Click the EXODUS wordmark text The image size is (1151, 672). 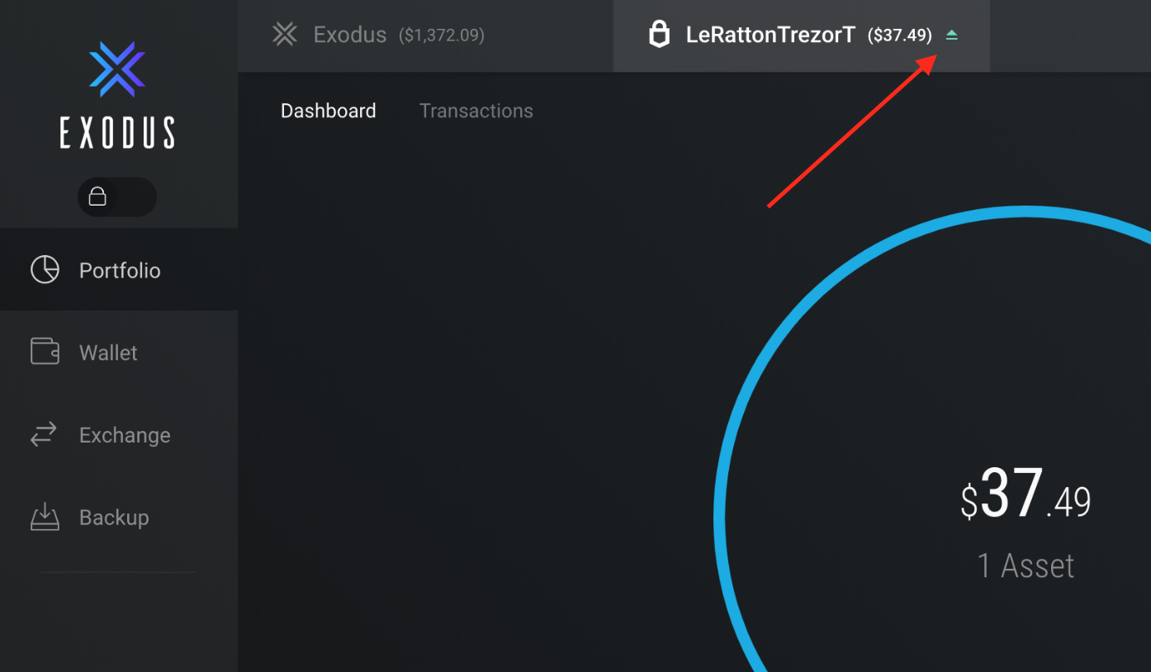tap(117, 133)
